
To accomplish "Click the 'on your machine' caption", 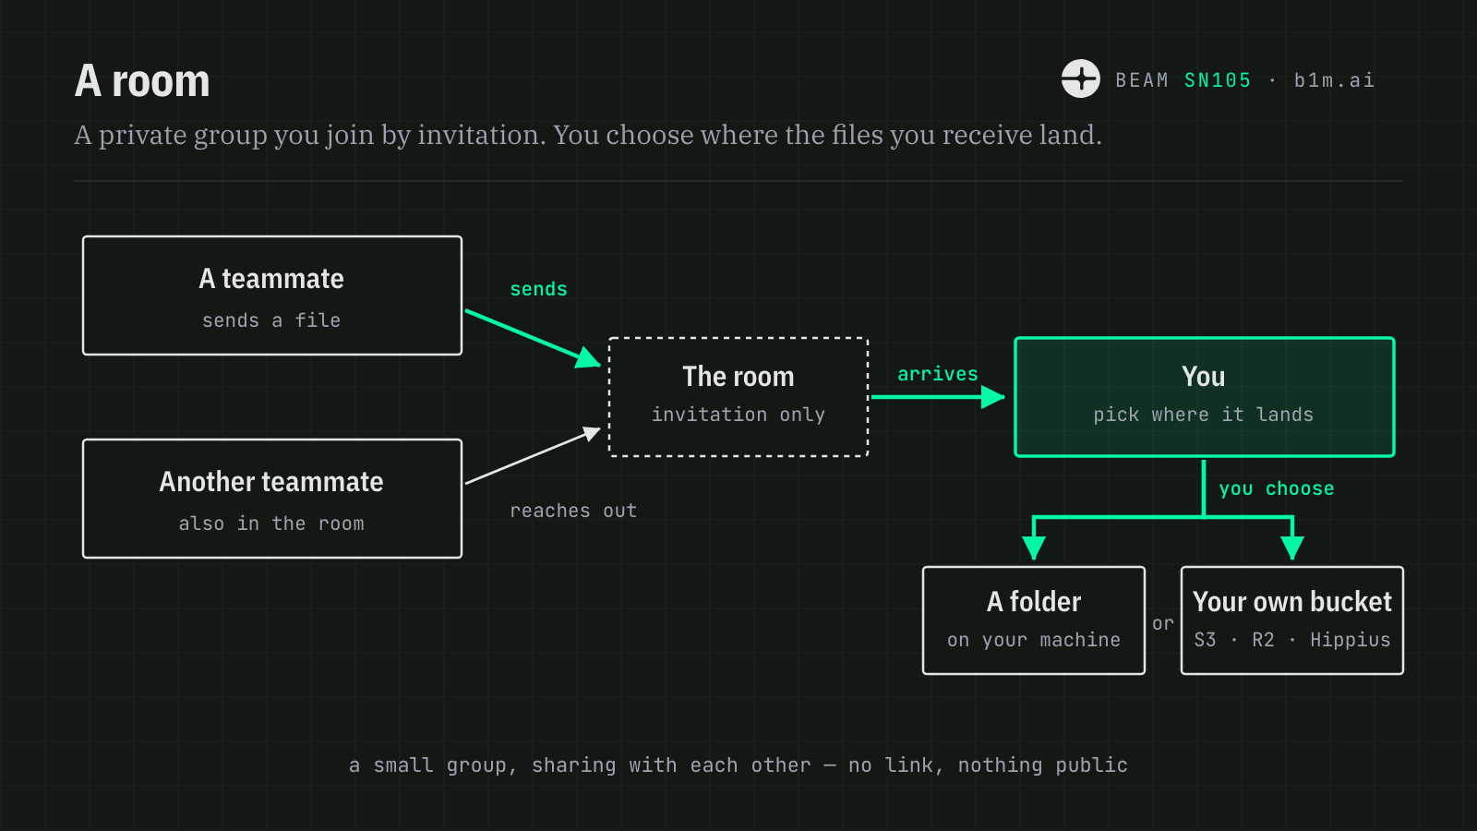I will (x=1034, y=640).
